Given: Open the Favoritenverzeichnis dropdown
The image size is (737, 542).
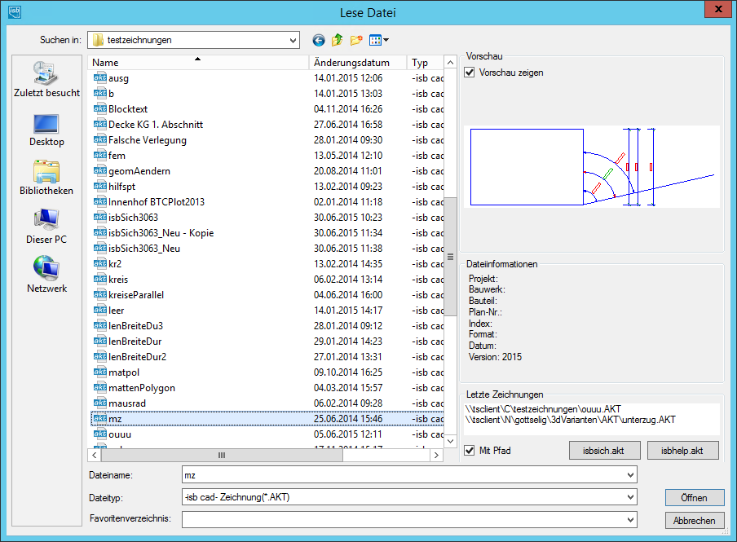Looking at the screenshot, I should click(x=629, y=519).
